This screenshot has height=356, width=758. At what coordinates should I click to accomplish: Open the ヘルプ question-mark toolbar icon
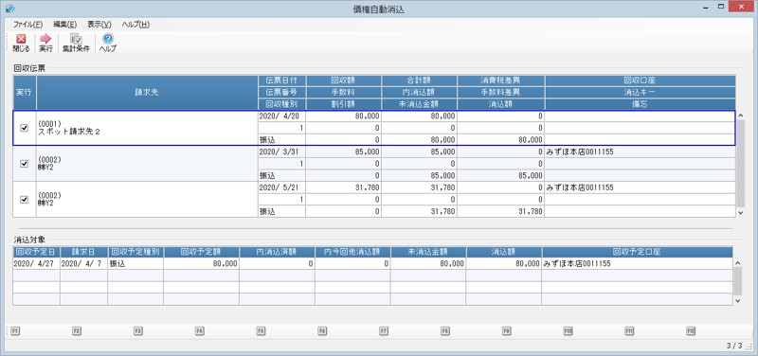[x=108, y=43]
